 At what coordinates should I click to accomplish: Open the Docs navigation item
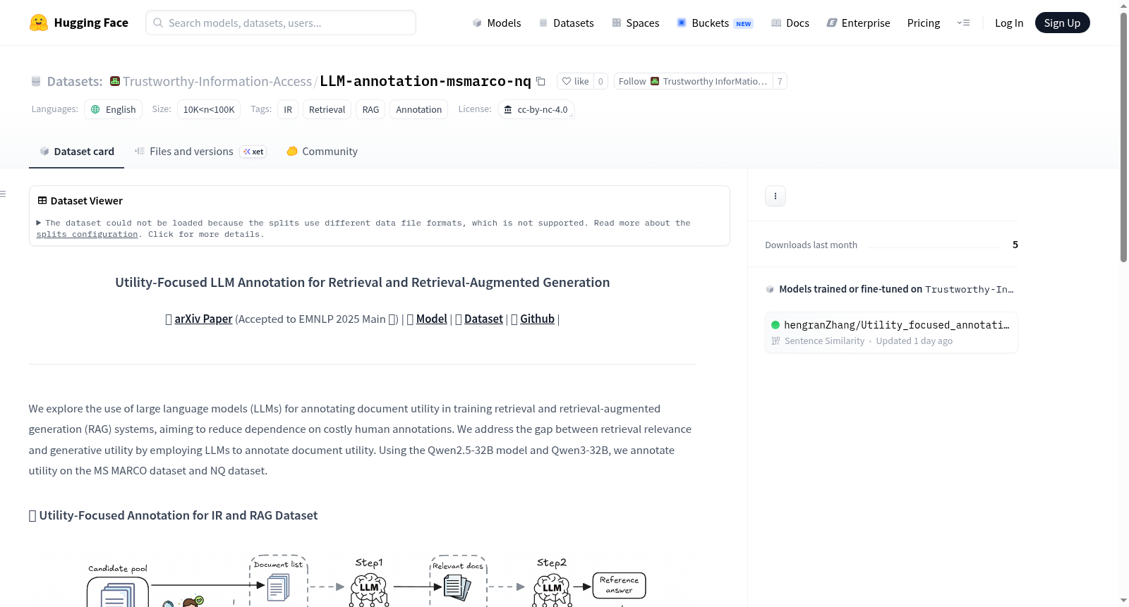[x=790, y=23]
